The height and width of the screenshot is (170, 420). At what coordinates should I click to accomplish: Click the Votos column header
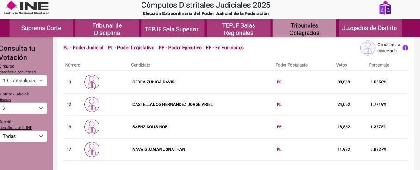341,65
